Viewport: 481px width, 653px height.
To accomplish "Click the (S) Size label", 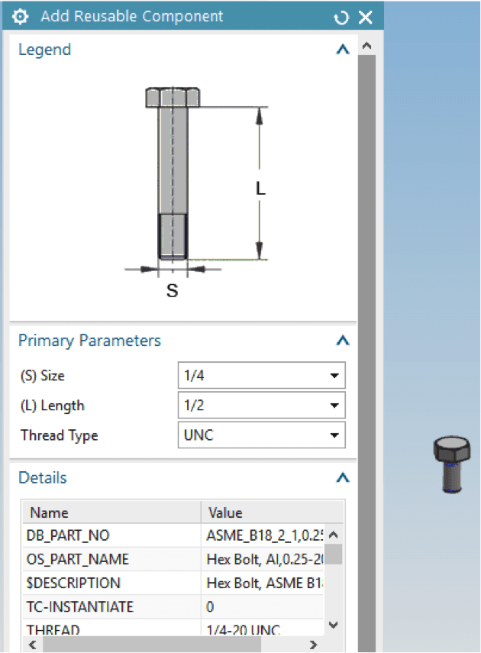I will point(43,376).
